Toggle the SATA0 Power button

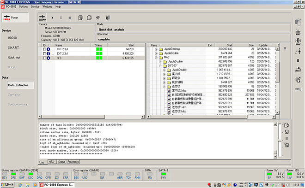click(15, 18)
